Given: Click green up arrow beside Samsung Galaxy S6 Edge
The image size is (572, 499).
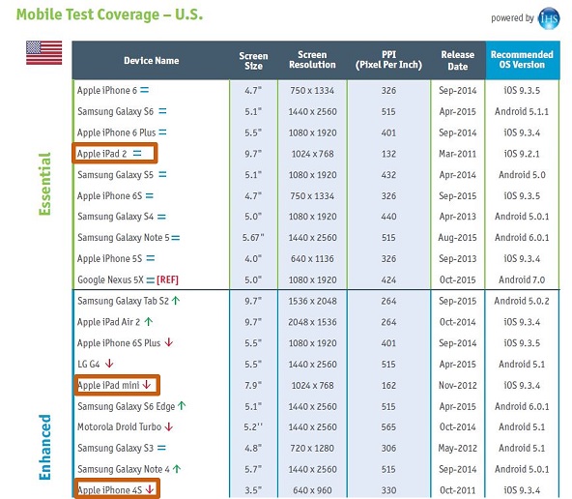Looking at the screenshot, I should 182,406.
